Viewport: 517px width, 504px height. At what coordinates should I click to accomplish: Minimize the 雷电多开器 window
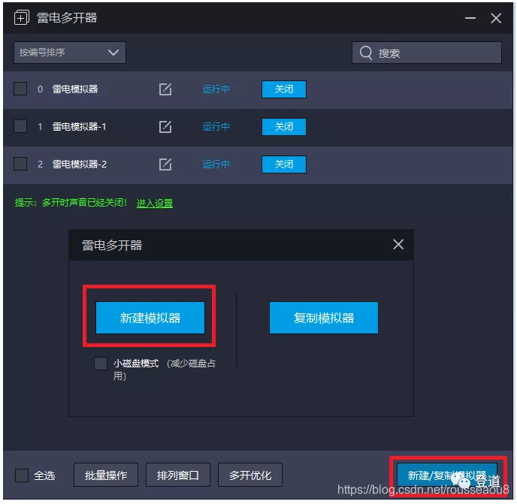point(470,18)
